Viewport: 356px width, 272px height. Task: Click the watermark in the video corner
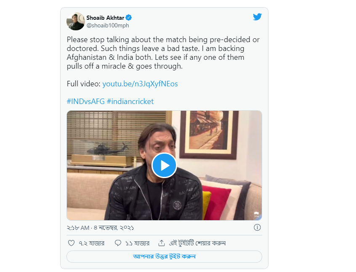tap(256, 214)
